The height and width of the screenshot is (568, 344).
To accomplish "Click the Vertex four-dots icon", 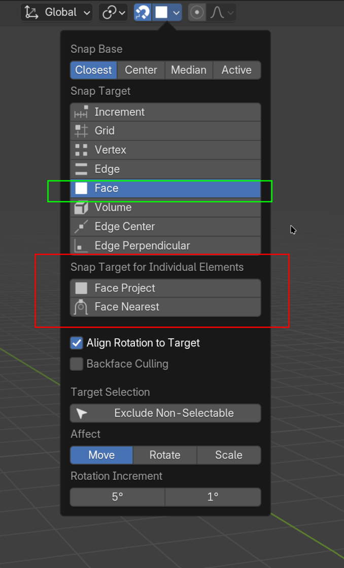I will pos(81,150).
